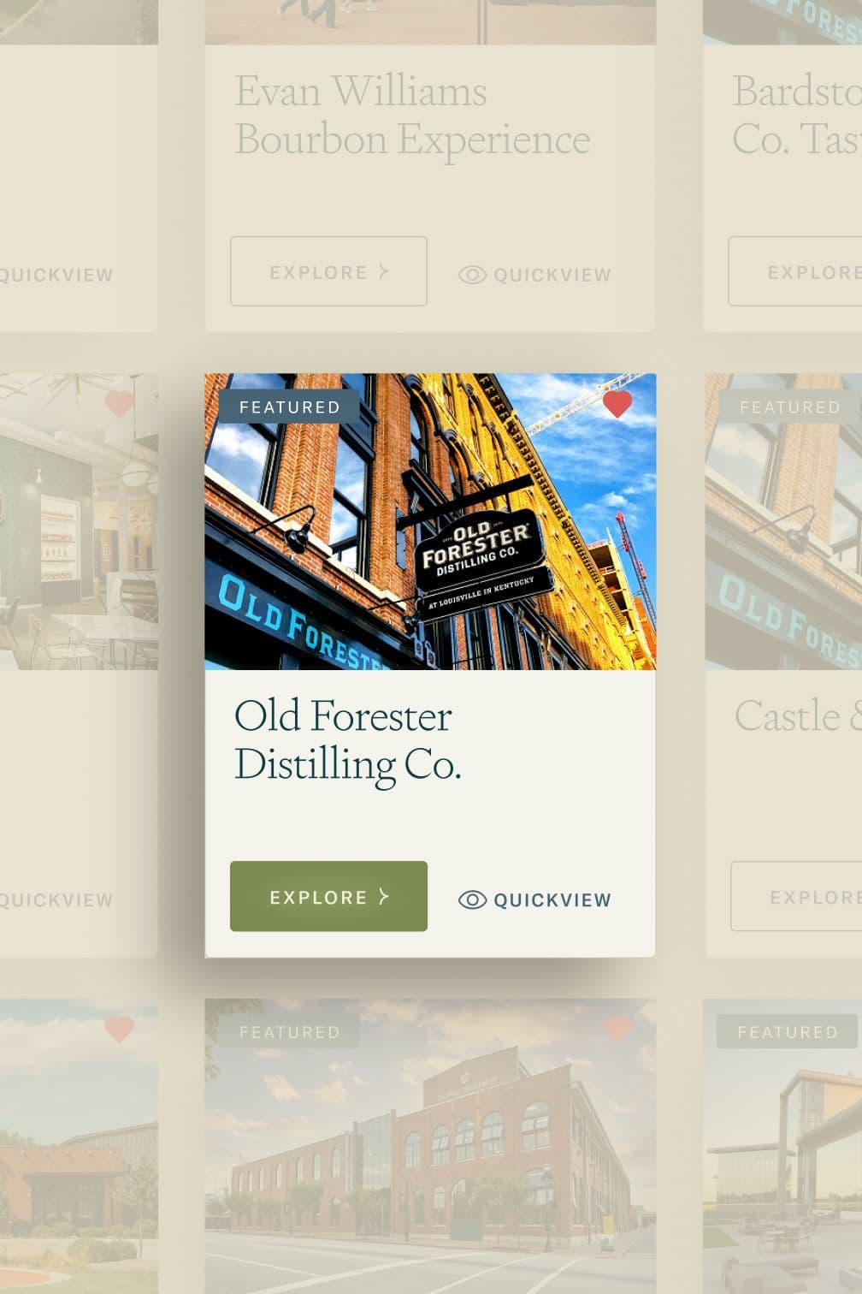Toggle the heart on the left interior-photo card
This screenshot has height=1294, width=862.
pyautogui.click(x=119, y=404)
